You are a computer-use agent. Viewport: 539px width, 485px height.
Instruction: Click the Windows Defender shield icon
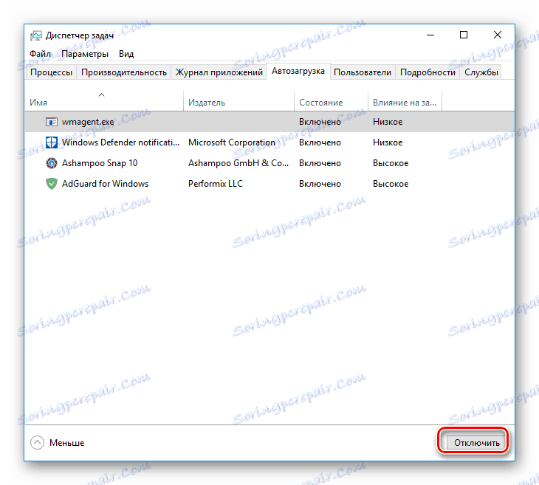coord(52,142)
